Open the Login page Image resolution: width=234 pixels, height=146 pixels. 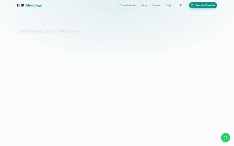pos(169,5)
